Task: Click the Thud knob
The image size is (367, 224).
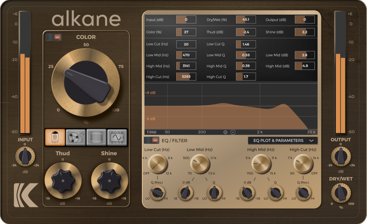Action: pyautogui.click(x=63, y=181)
